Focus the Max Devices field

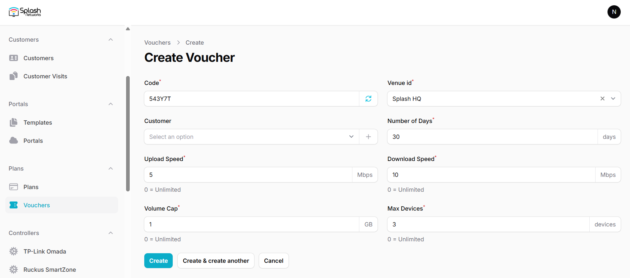488,224
